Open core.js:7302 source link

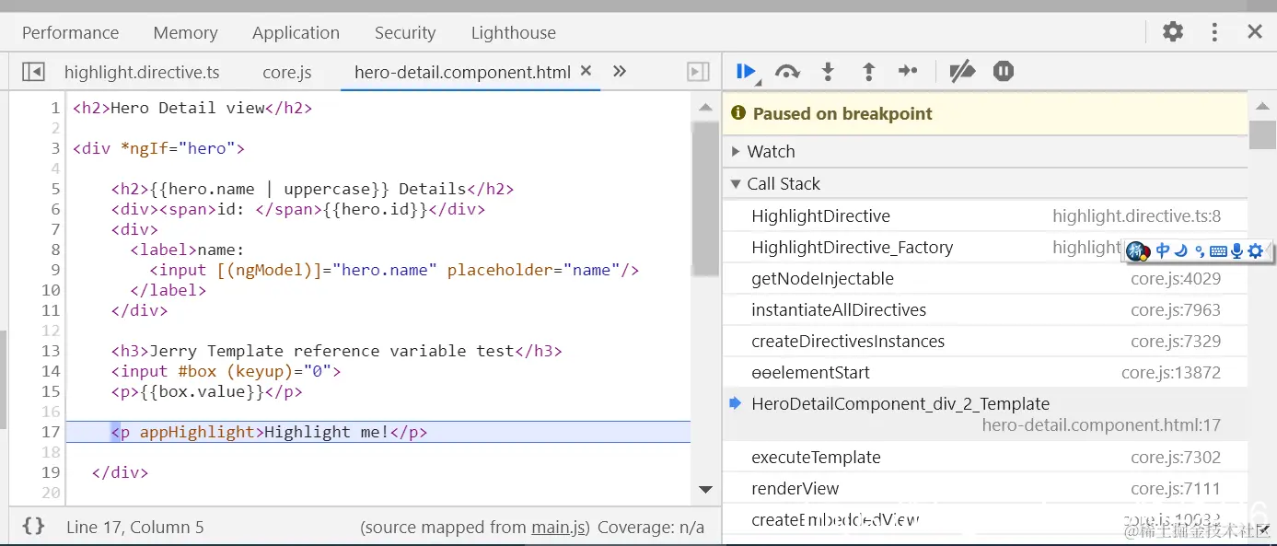[x=1176, y=458]
